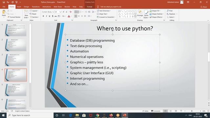
Task: Select the star shape in gallery
Action: [x=133, y=16]
